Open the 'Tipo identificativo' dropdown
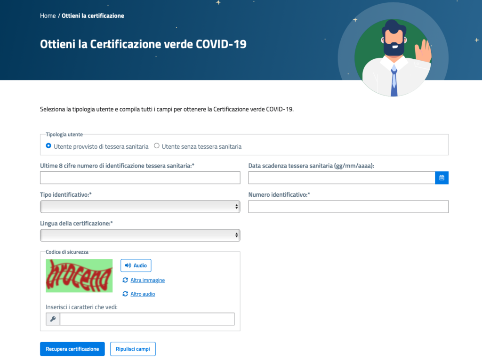This screenshot has width=482, height=361. click(140, 207)
